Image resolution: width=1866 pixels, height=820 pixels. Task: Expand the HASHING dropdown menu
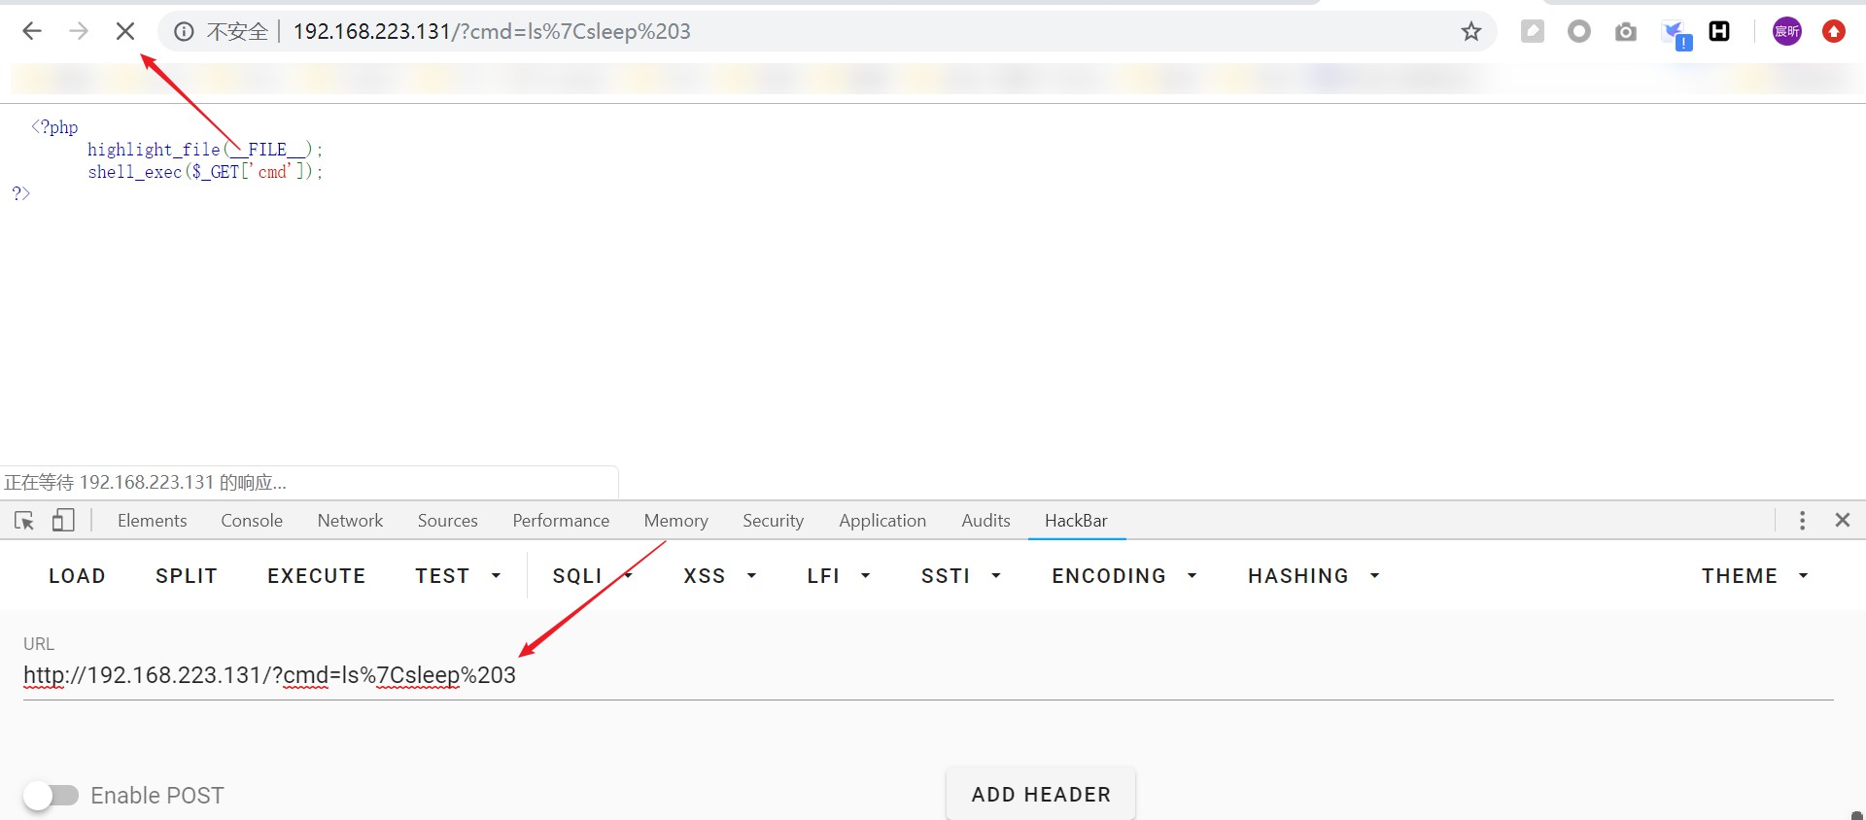click(x=1314, y=576)
